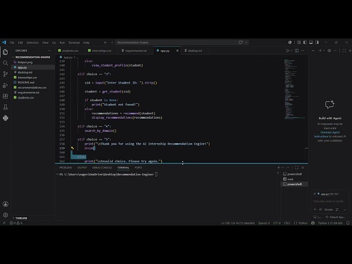Click the Copilot status icon in status bar
The image size is (352, 264).
pyautogui.click(x=313, y=223)
